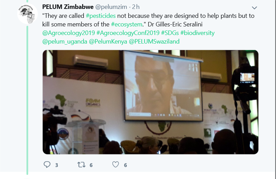Screen dimensions: 276x179
Task: Open the #biodiversity hashtag
Action: (198, 33)
